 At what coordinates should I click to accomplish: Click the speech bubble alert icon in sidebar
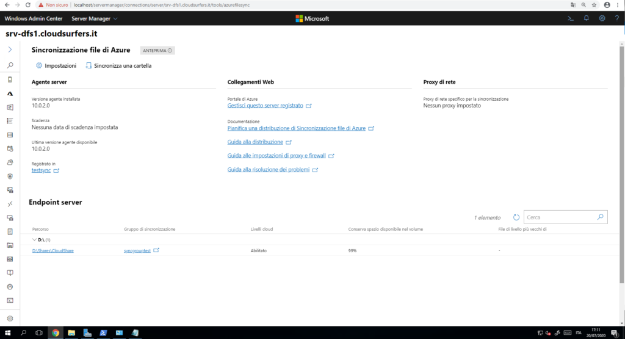point(10,273)
